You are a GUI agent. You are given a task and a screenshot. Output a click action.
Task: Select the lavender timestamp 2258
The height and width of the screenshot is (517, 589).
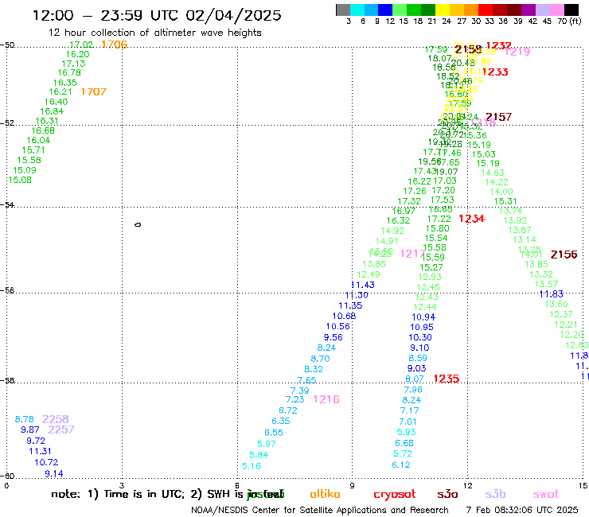[x=56, y=419]
